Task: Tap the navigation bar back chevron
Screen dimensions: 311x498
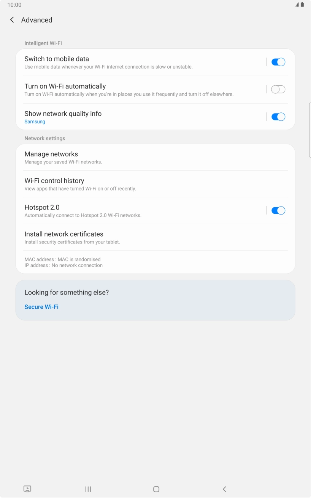Action: 224,489
